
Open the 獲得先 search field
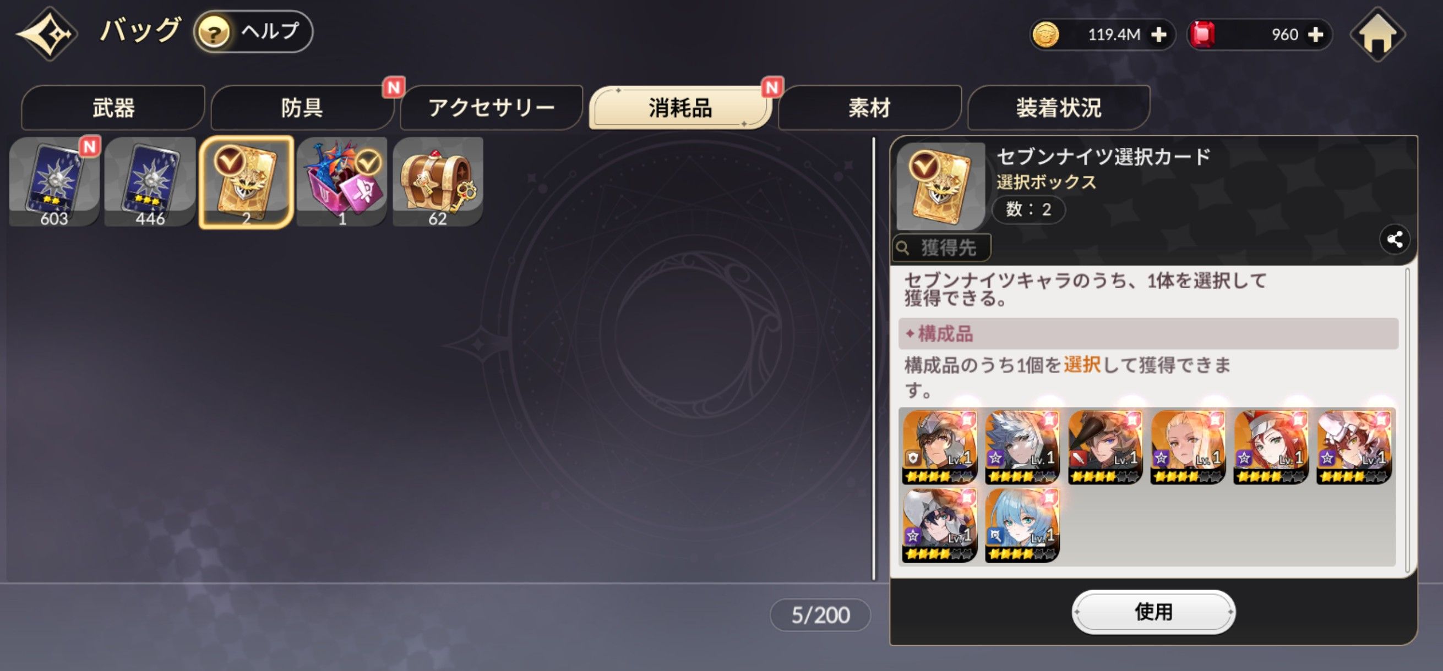pyautogui.click(x=941, y=248)
